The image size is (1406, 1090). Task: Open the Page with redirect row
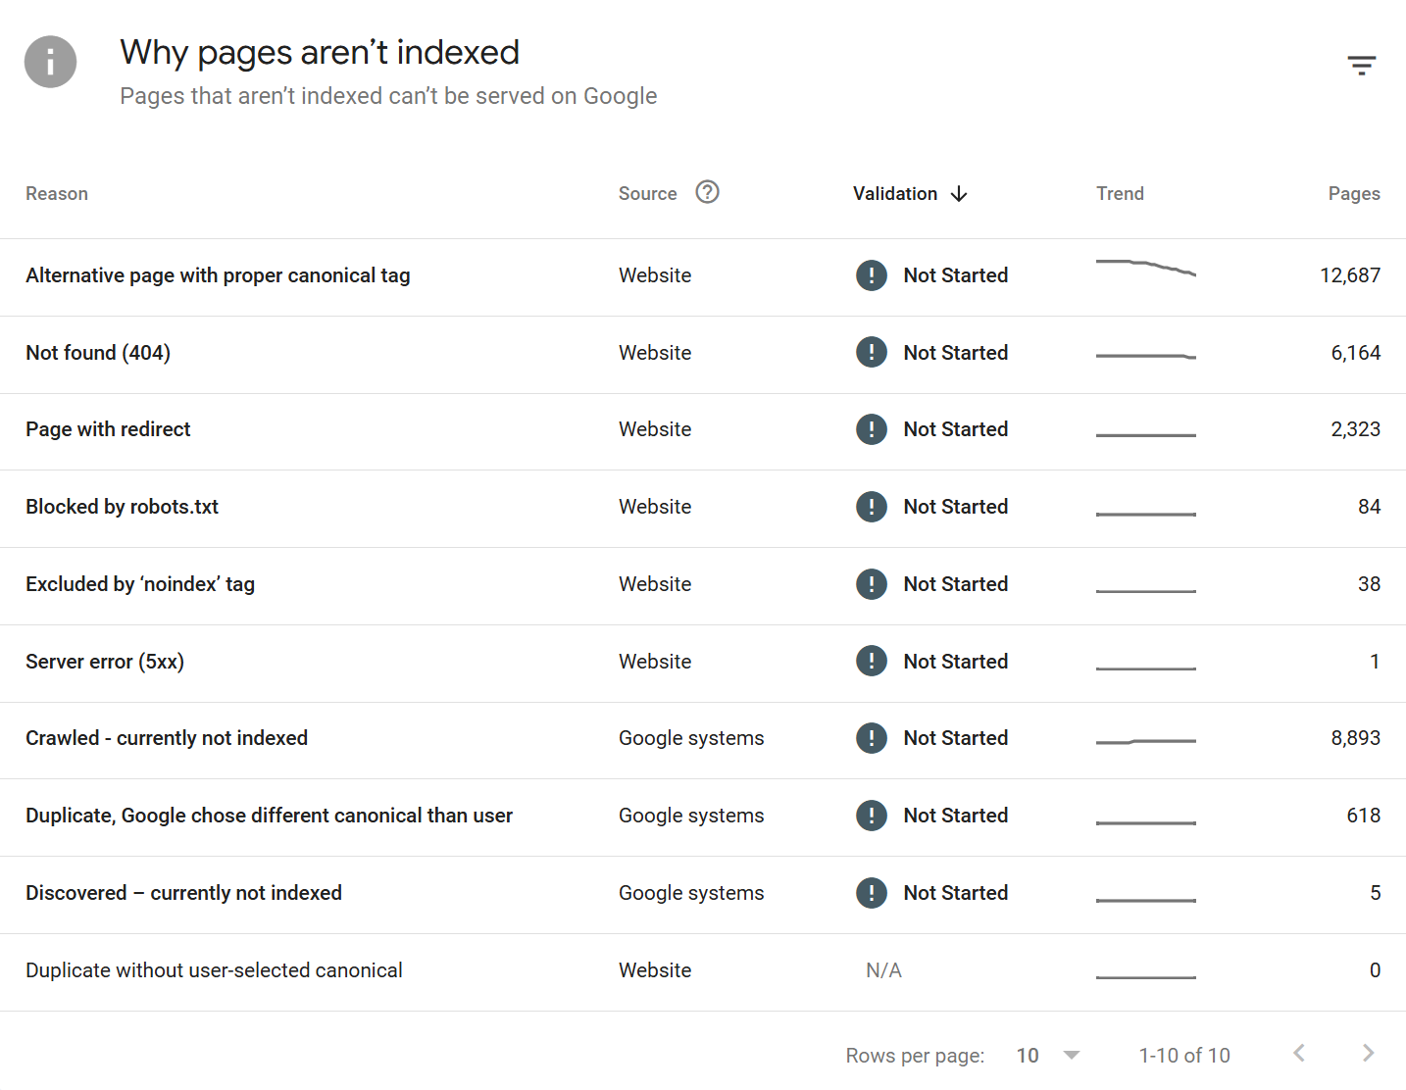108,429
